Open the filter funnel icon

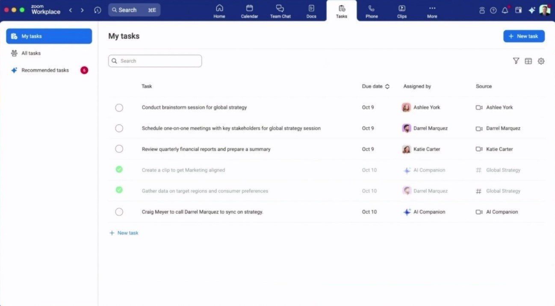coord(516,61)
